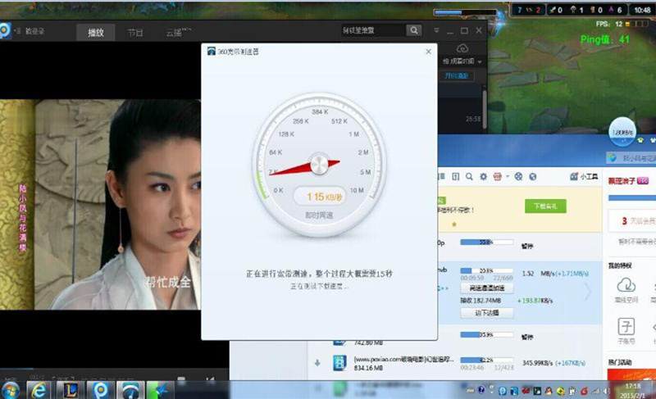
Task: Open the PPTV logo menu
Action: [x=5, y=31]
